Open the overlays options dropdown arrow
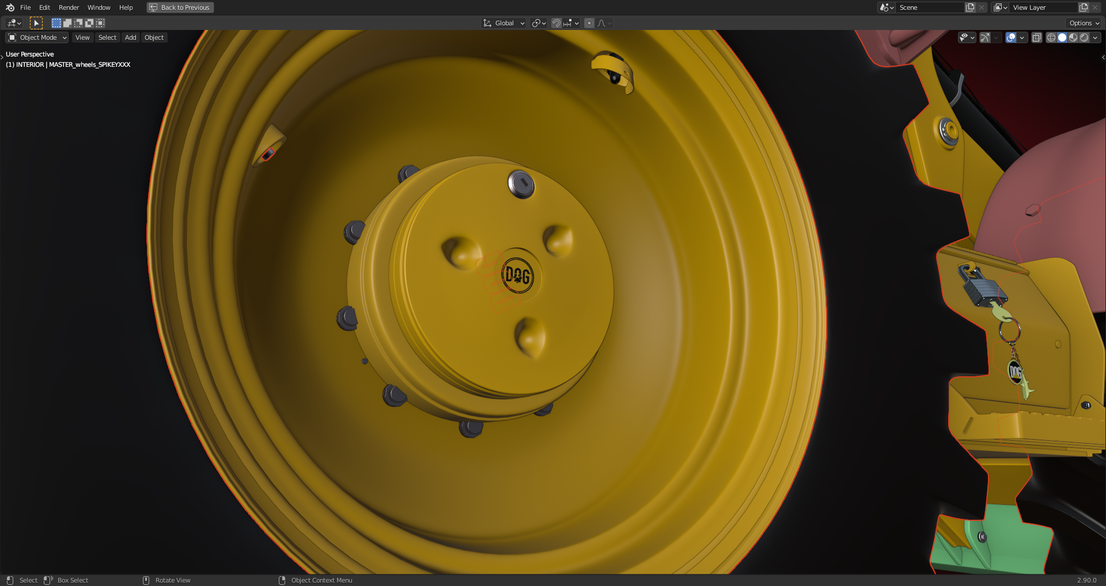 click(x=1022, y=37)
